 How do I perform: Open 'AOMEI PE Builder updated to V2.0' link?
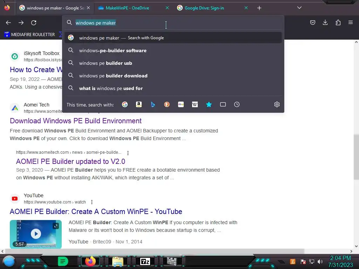coord(70,161)
